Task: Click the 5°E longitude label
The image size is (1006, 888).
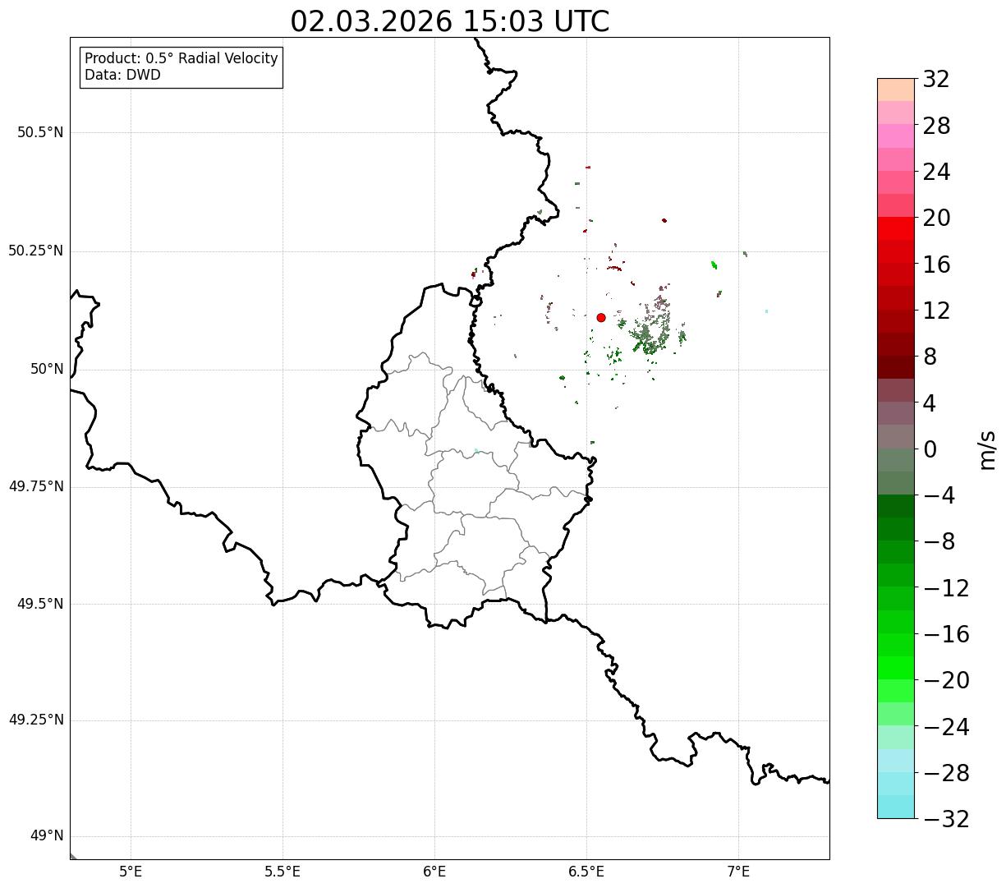Action: pyautogui.click(x=131, y=872)
